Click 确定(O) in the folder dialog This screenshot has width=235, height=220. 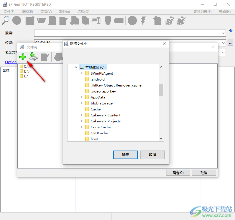coord(178,173)
